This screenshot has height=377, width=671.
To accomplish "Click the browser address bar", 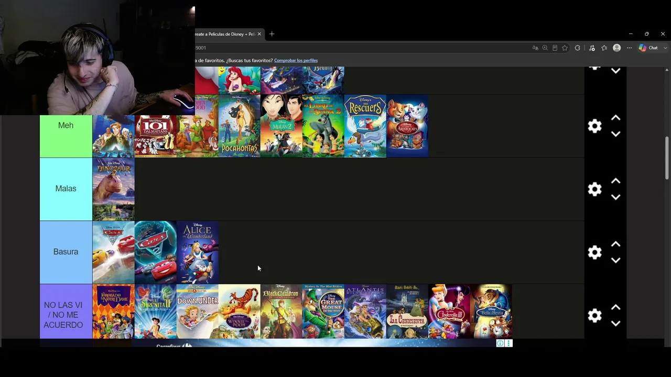I will click(x=362, y=48).
